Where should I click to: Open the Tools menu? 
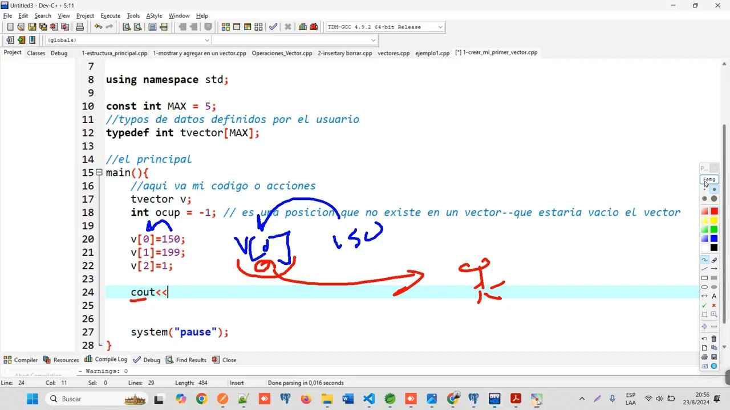[133, 15]
